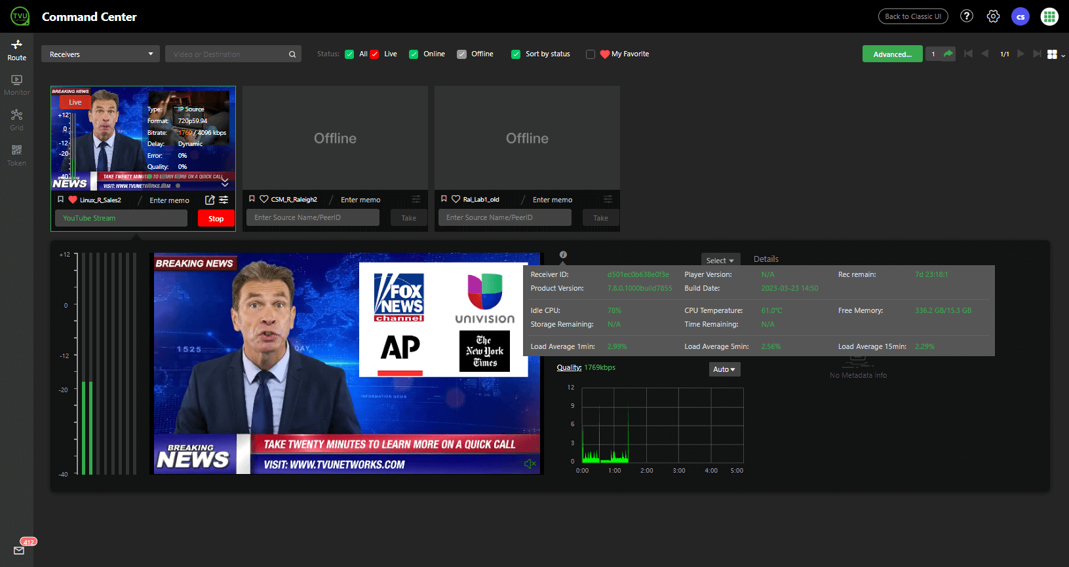Favorite Ral_Lab1_old with the heart icon
The width and height of the screenshot is (1069, 567).
(x=456, y=199)
